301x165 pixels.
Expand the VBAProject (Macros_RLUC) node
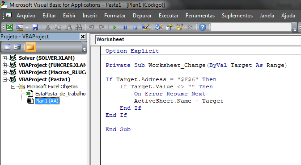click(x=4, y=72)
